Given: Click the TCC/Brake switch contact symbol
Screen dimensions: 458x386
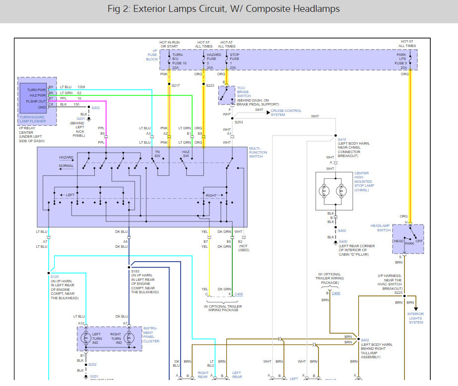Looking at the screenshot, I should coord(227,95).
